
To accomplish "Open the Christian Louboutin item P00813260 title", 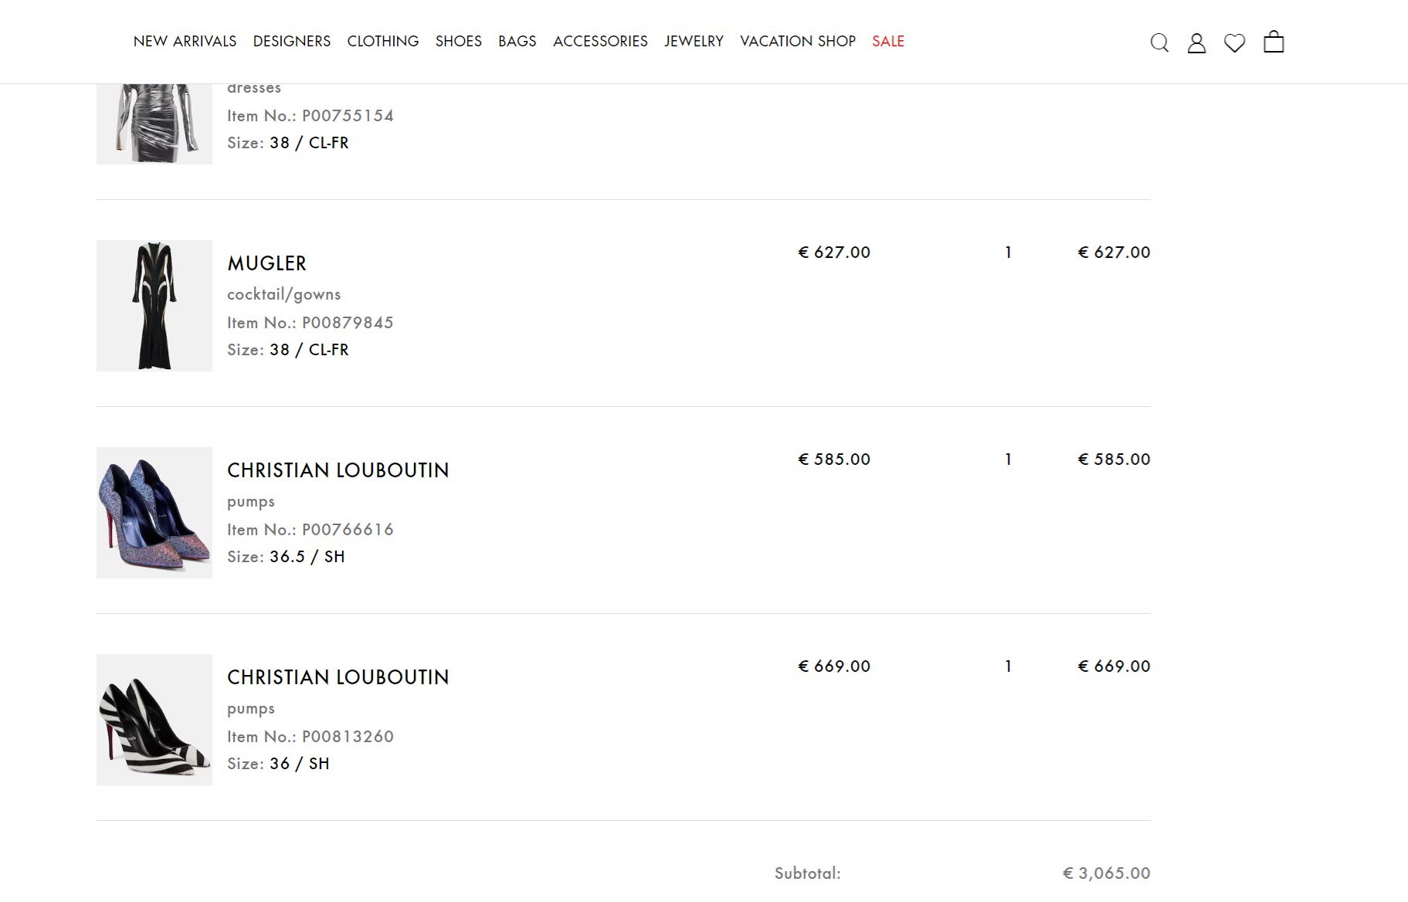I will [338, 677].
